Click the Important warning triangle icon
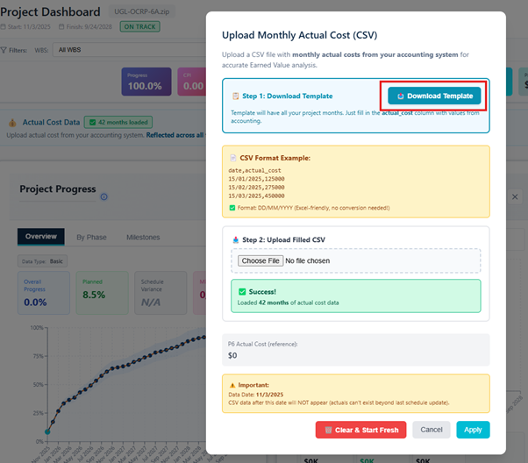The image size is (528, 463). [x=232, y=385]
